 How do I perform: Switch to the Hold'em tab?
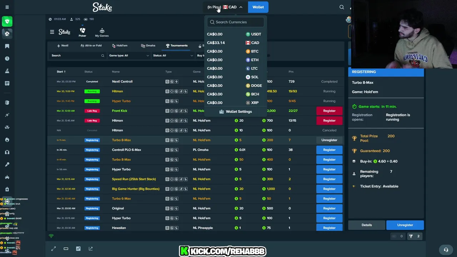(120, 46)
